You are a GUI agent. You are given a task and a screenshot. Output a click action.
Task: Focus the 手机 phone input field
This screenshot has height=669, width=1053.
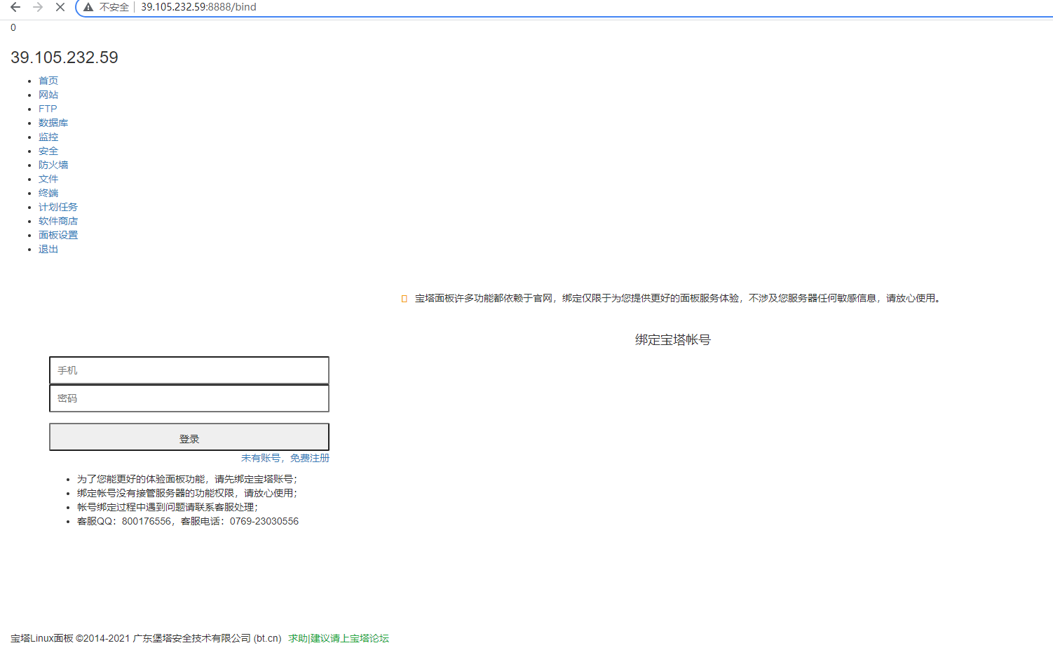[189, 370]
